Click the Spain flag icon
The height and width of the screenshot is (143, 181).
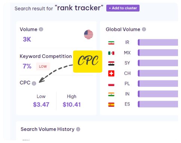point(111,104)
